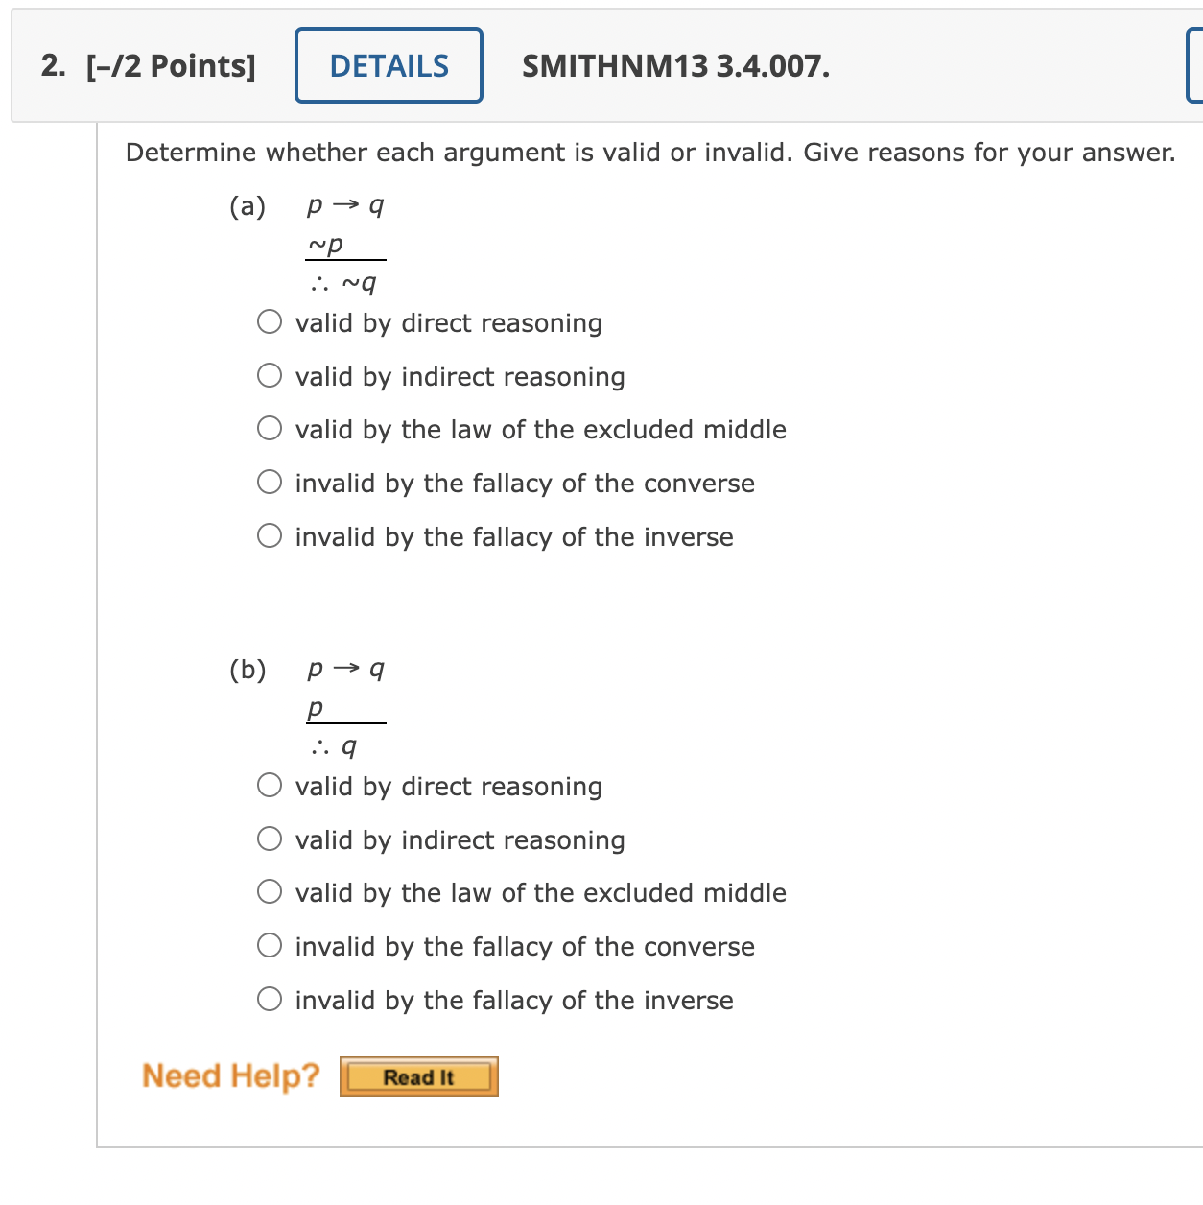Viewport: 1203px width, 1205px height.
Task: Choose "valid by the law of the excluded middle" in part (b)
Action: coord(270,891)
